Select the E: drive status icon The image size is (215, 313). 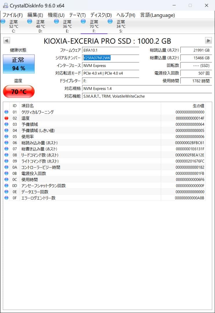[x=57, y=21]
